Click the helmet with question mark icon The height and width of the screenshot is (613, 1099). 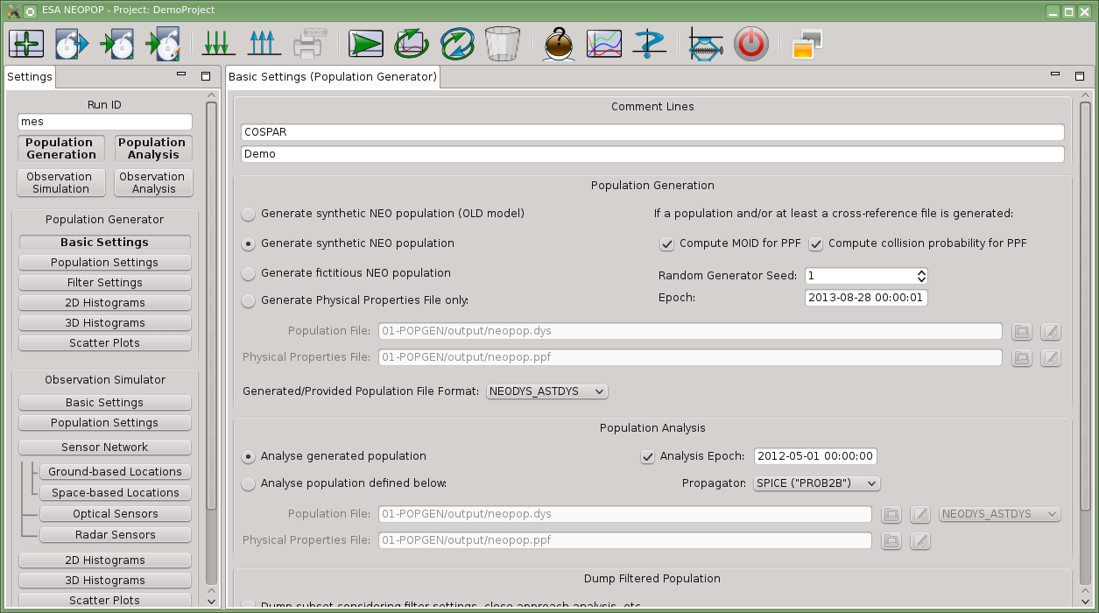coord(559,43)
